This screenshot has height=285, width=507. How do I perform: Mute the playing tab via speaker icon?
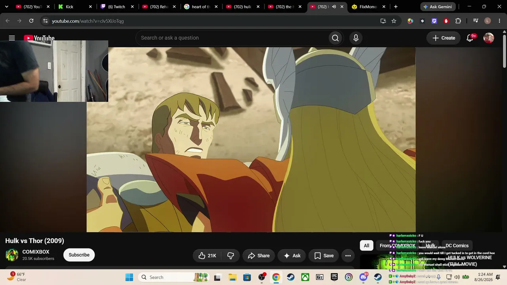334,7
